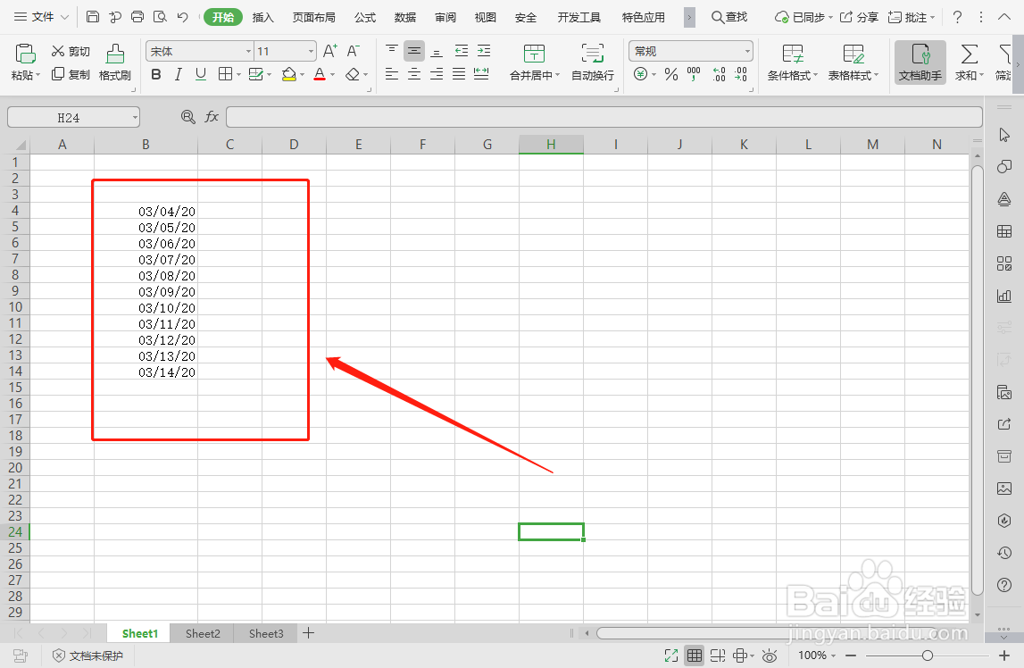Toggle Underline formatting
This screenshot has height=668, width=1024.
tap(201, 74)
